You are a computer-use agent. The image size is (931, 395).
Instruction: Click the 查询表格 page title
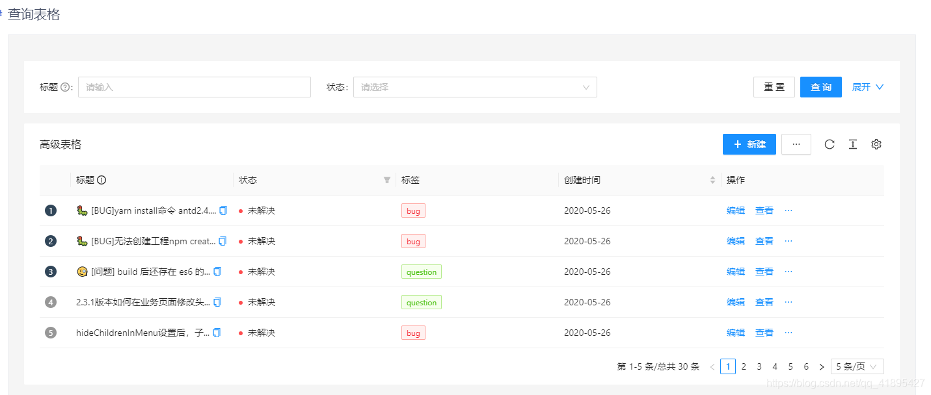pos(34,14)
